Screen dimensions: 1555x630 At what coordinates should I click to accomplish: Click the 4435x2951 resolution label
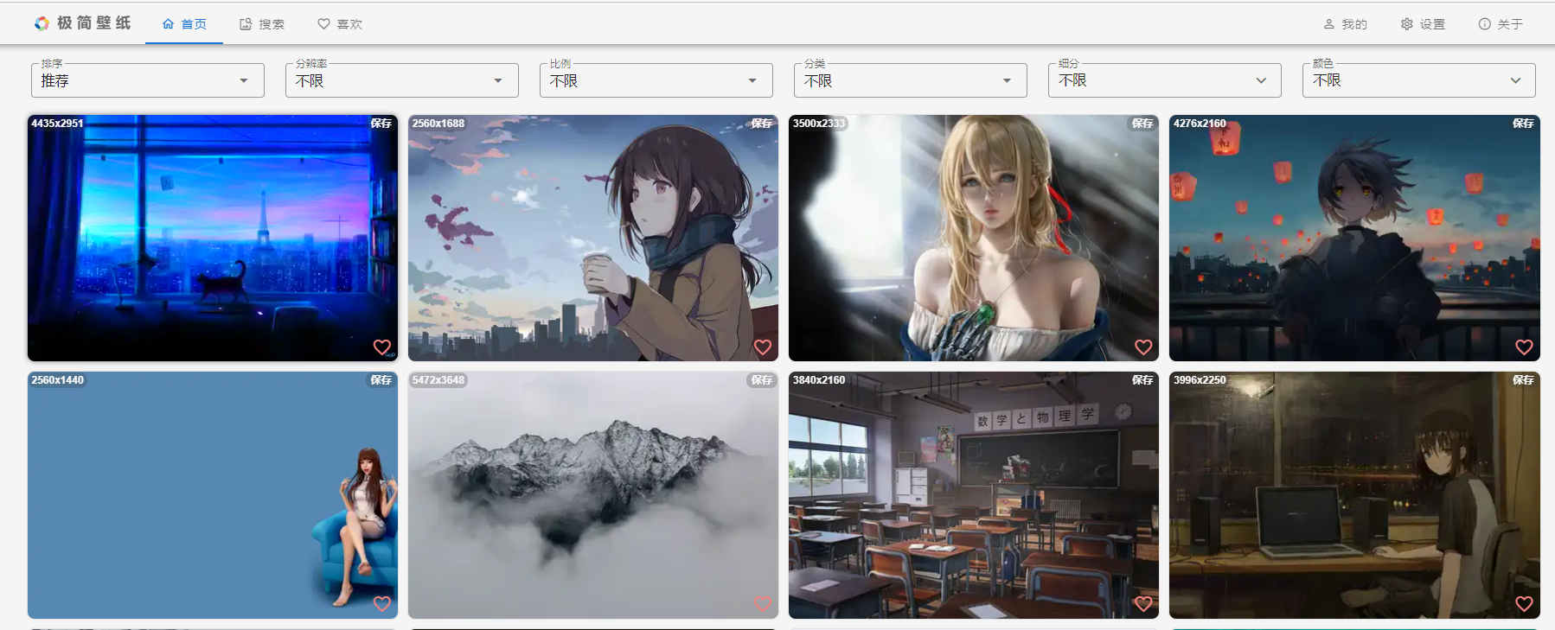pos(58,124)
